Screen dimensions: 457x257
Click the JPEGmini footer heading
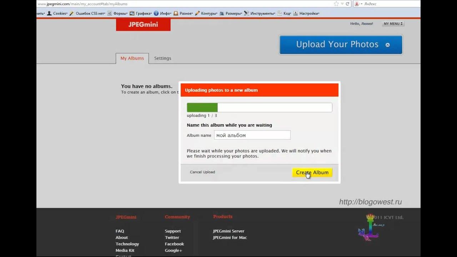tap(126, 217)
